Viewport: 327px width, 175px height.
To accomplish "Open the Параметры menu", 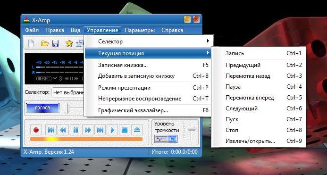I will [x=140, y=30].
